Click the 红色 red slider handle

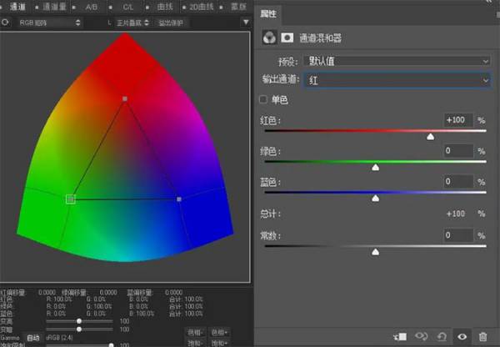point(431,136)
